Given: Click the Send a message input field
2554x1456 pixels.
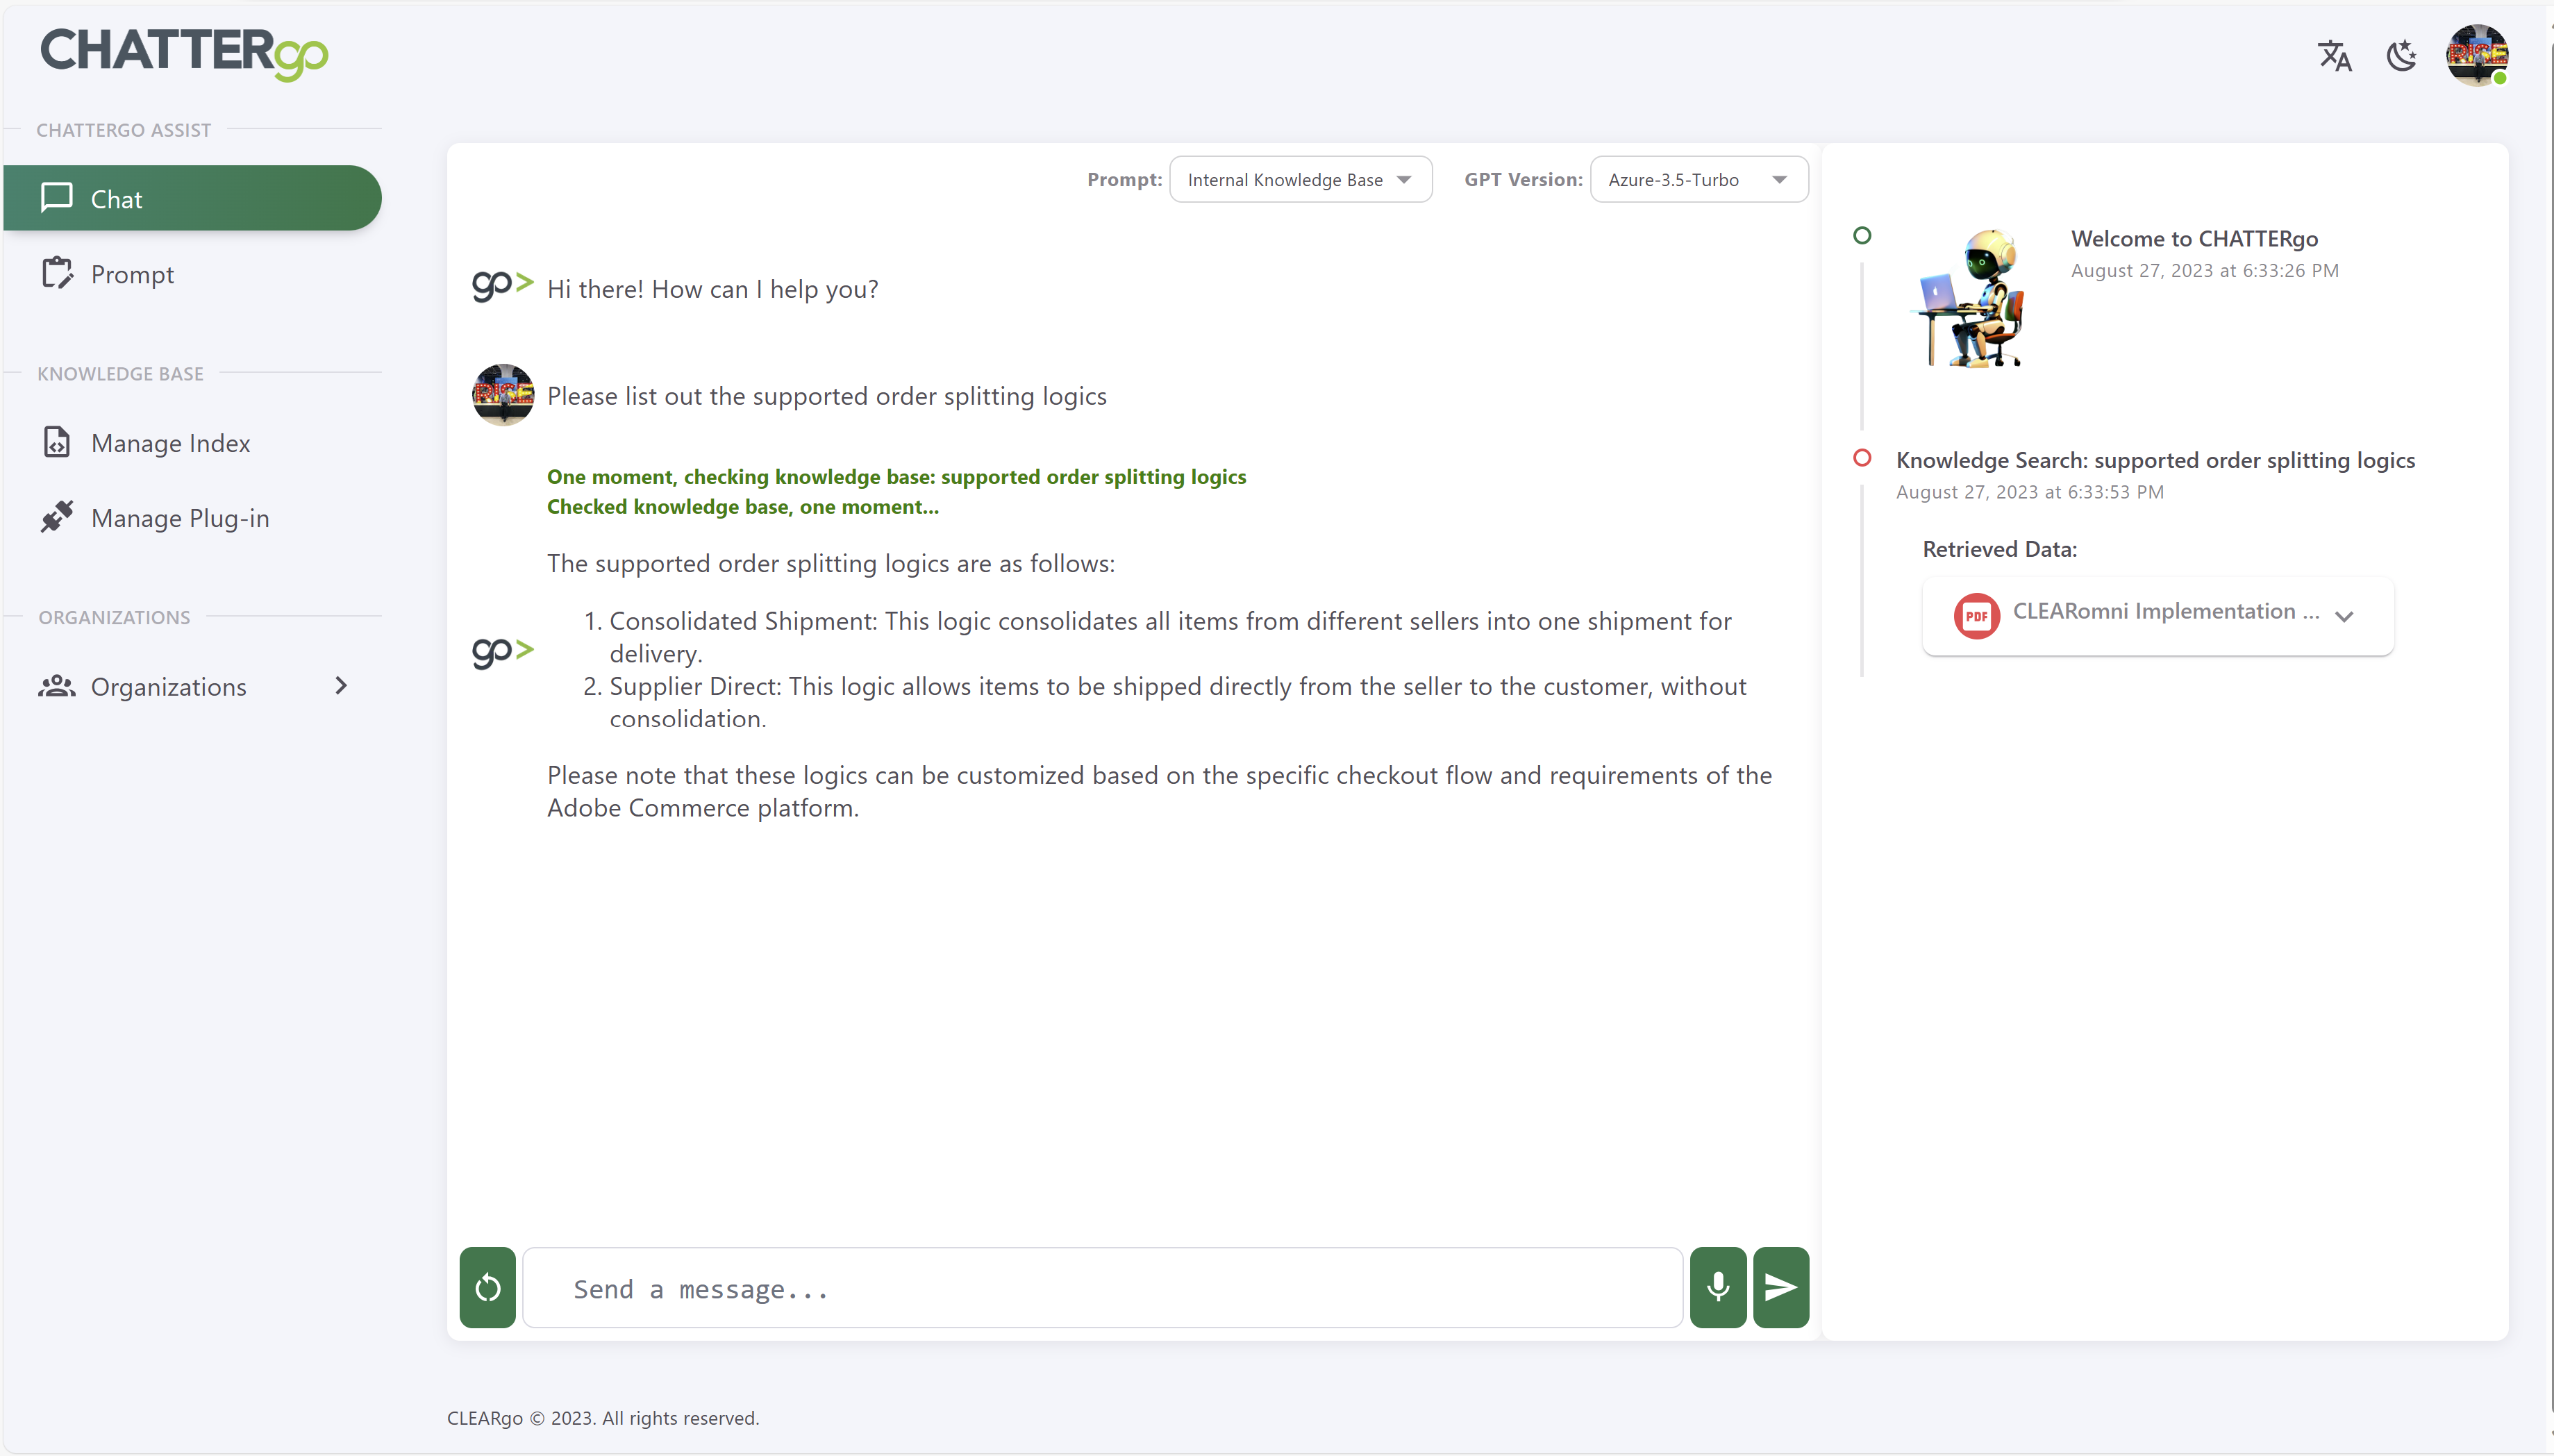Looking at the screenshot, I should (1102, 1288).
